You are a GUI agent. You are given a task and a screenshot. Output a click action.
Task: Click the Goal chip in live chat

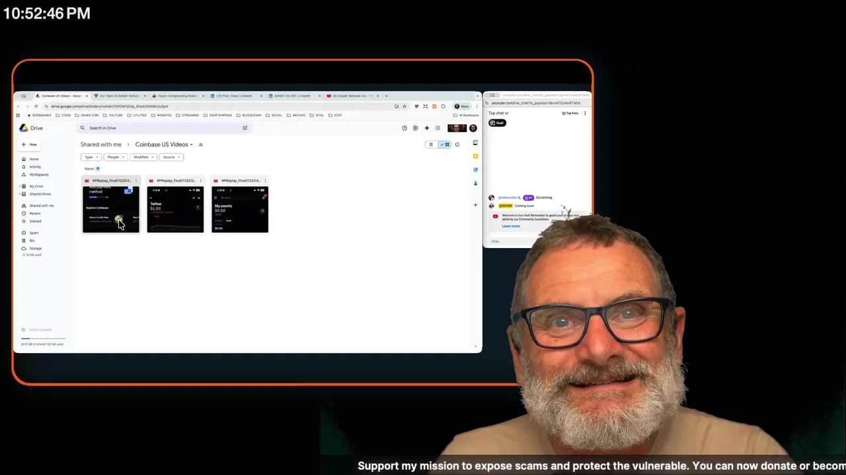497,123
